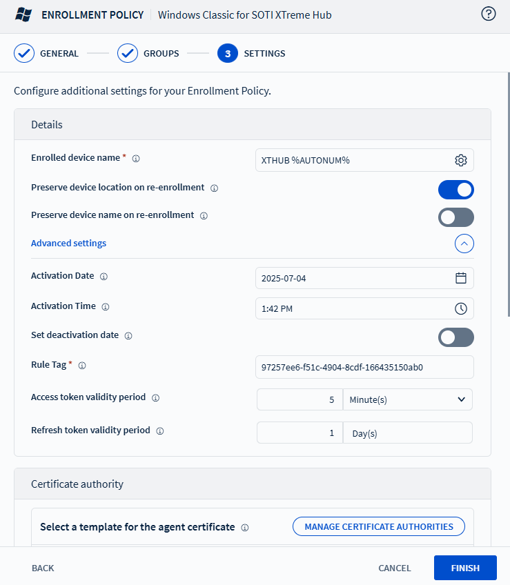Collapse the Advanced settings section chevron
Viewport: 510px width, 585px height.
pos(464,244)
